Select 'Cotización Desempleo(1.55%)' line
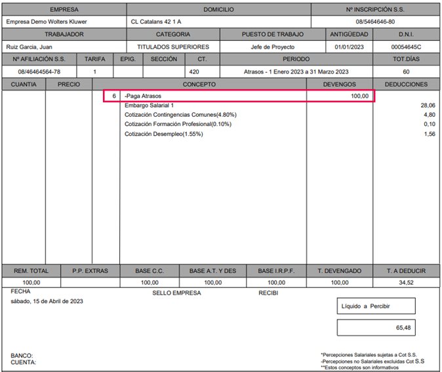This screenshot has width=442, height=372. pyautogui.click(x=164, y=134)
